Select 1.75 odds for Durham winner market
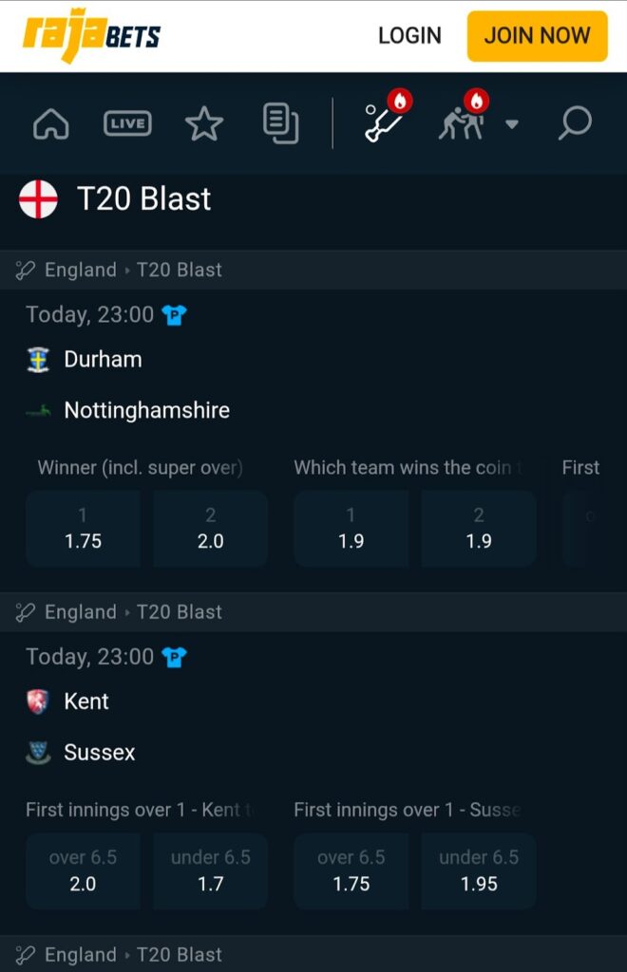 83,528
